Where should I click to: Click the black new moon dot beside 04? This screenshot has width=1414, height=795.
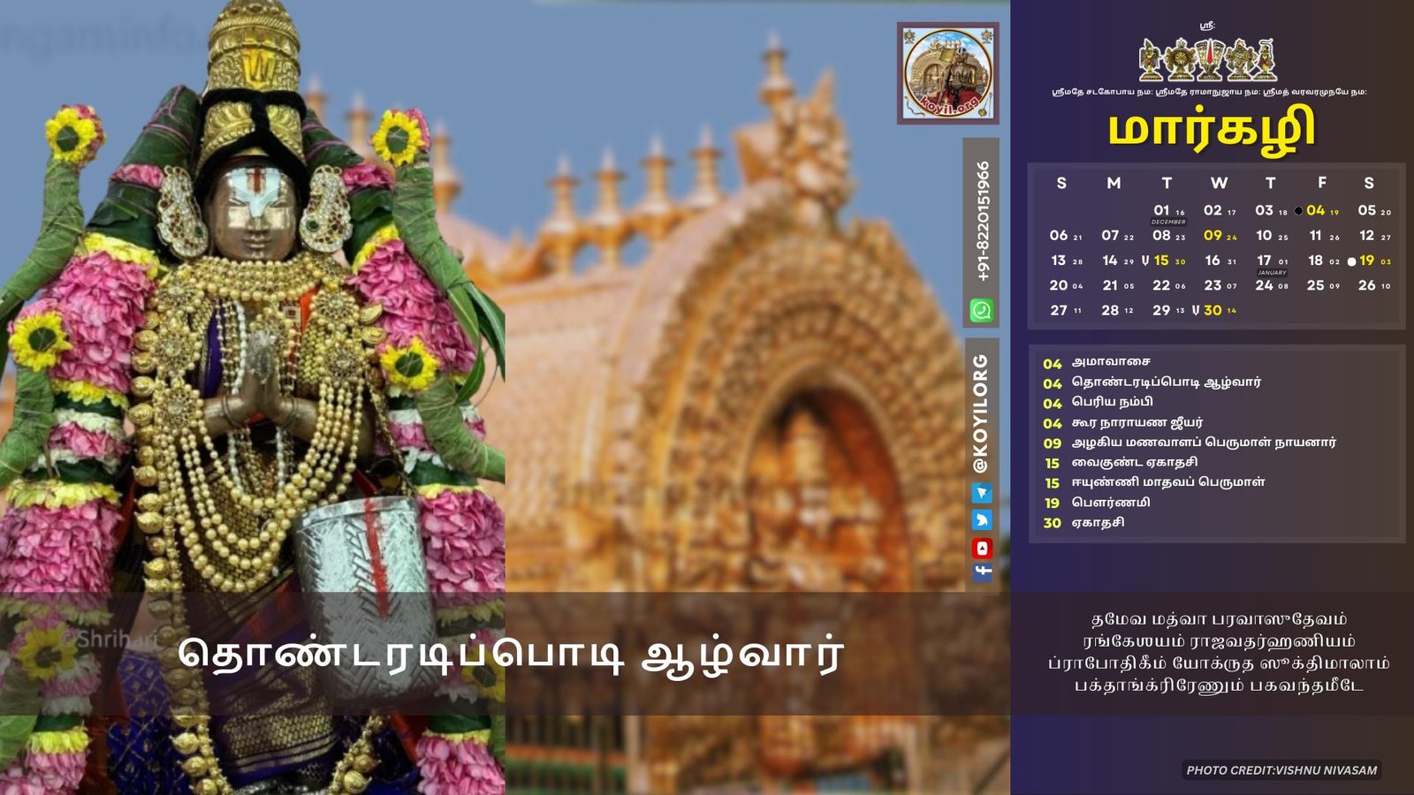[1298, 211]
